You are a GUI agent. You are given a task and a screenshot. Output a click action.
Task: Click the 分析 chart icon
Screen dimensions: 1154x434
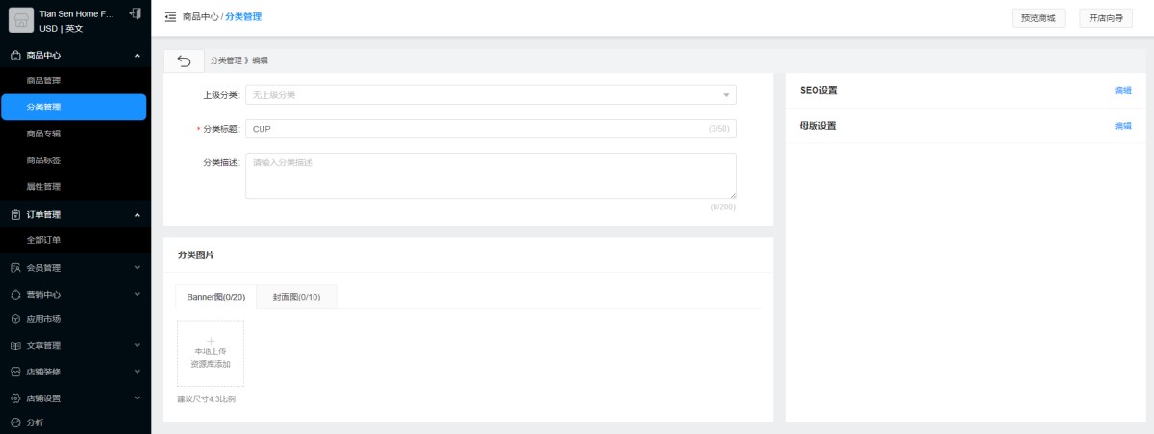15,422
